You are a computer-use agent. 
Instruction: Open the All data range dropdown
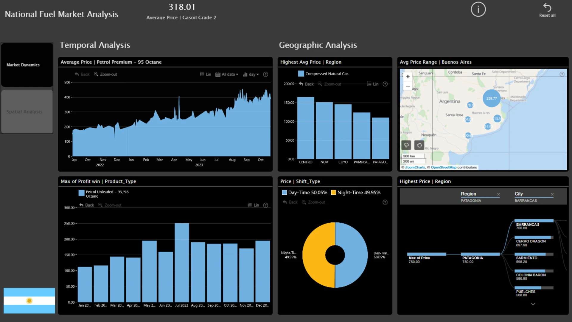pos(227,74)
